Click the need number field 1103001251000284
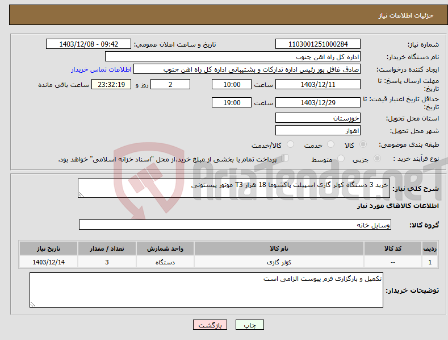The width and height of the screenshot is (448, 340). point(318,44)
